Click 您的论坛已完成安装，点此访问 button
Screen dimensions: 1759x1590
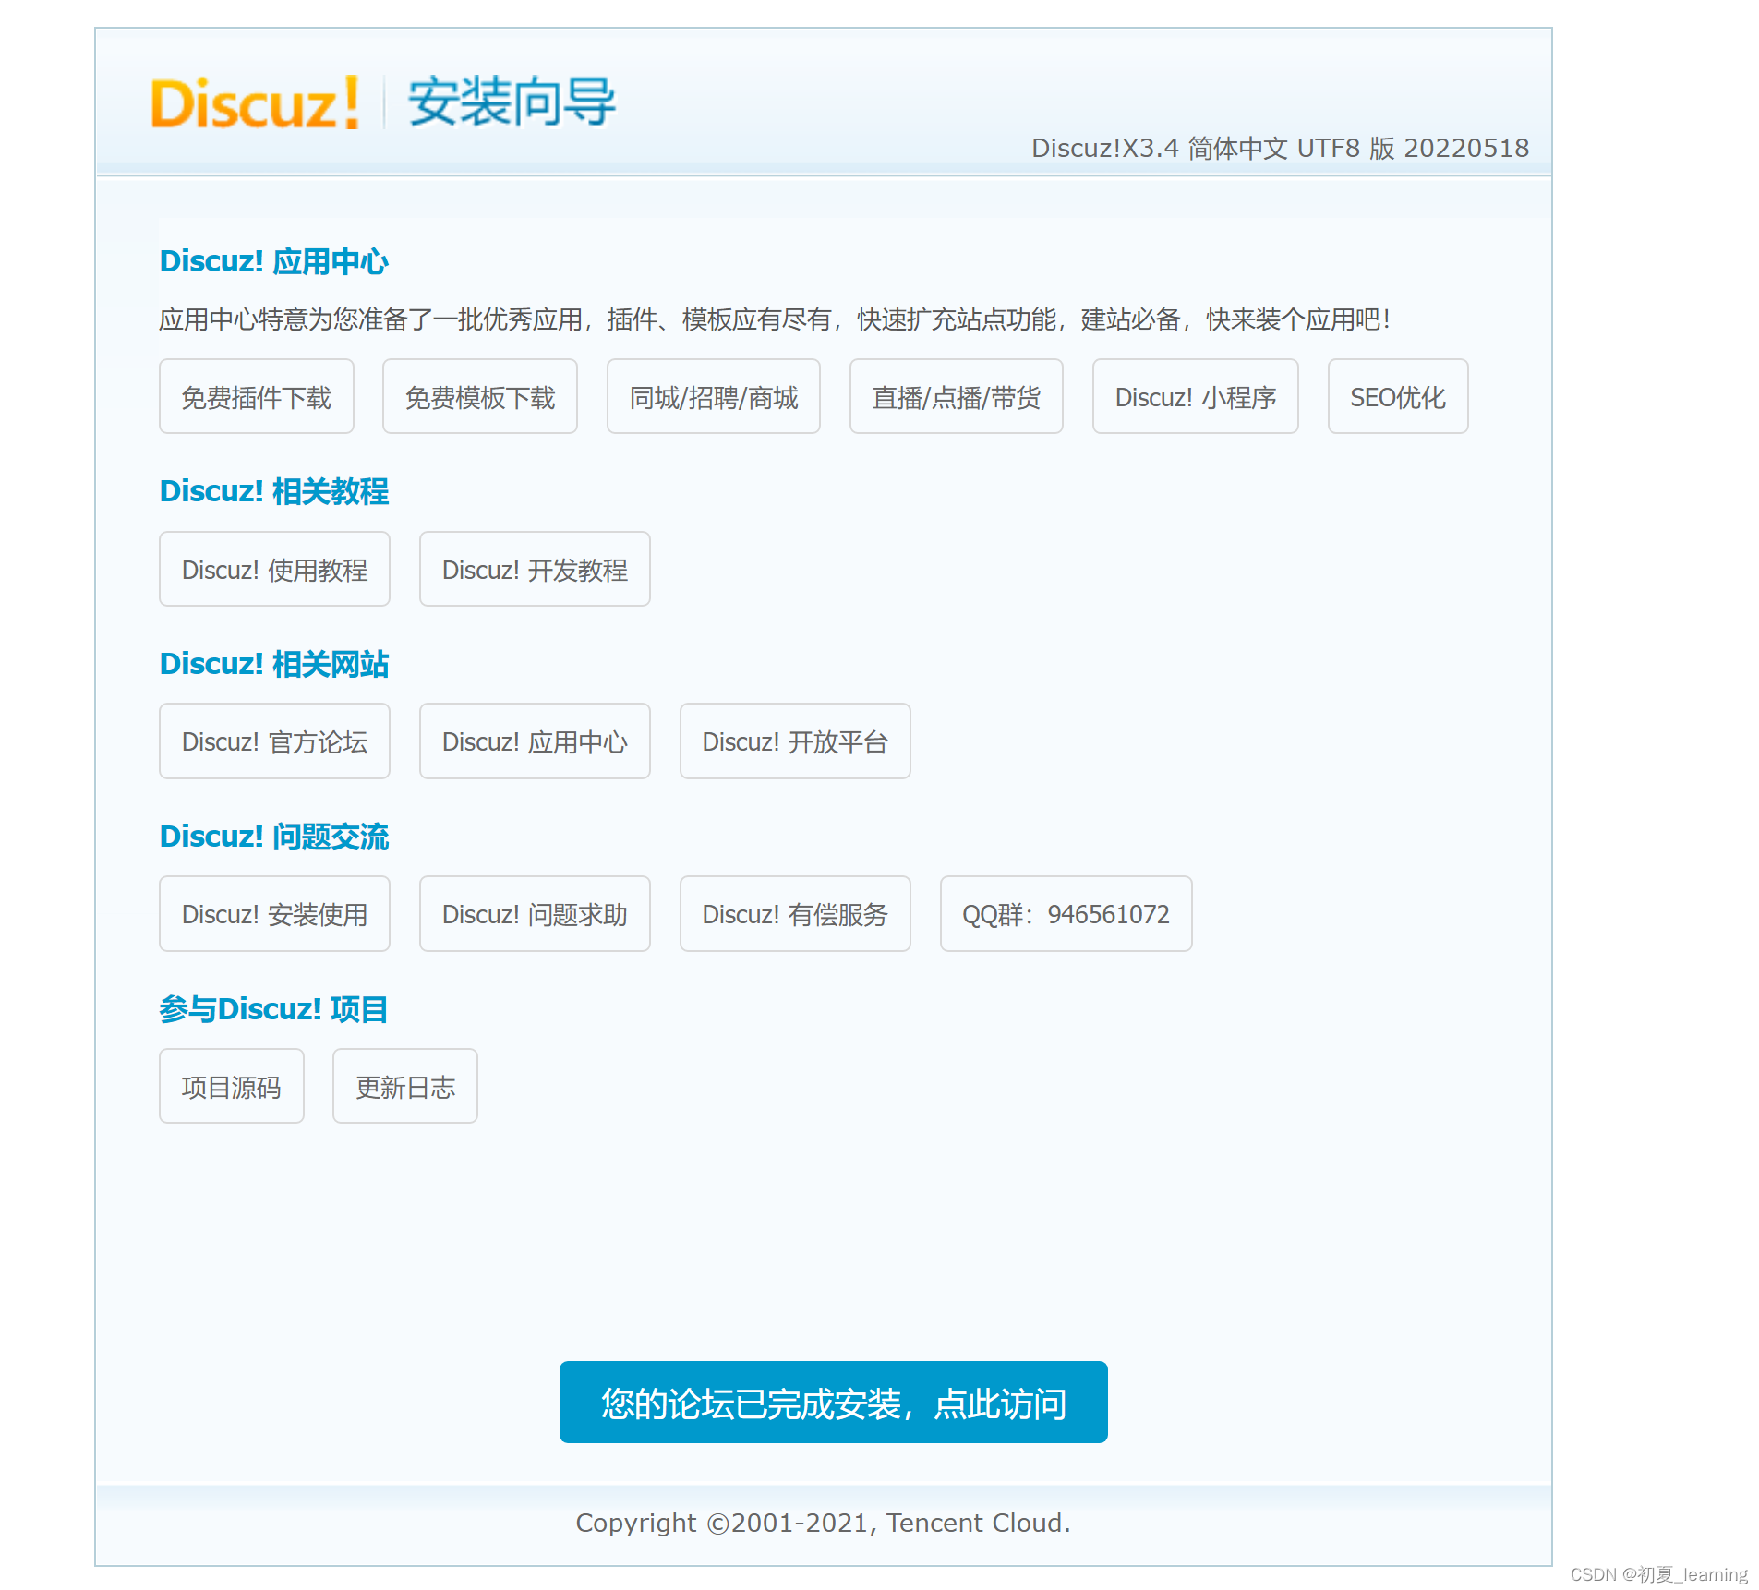coord(832,1403)
